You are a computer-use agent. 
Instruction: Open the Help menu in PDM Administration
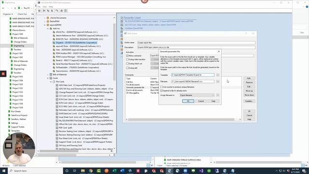pyautogui.click(x=51, y=7)
